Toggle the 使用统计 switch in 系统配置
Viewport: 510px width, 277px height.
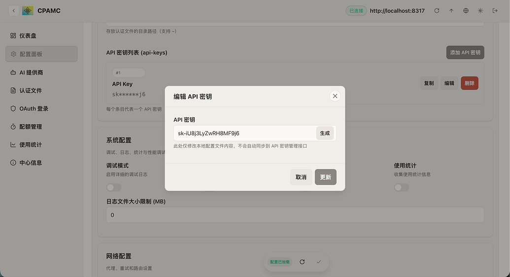(x=402, y=187)
